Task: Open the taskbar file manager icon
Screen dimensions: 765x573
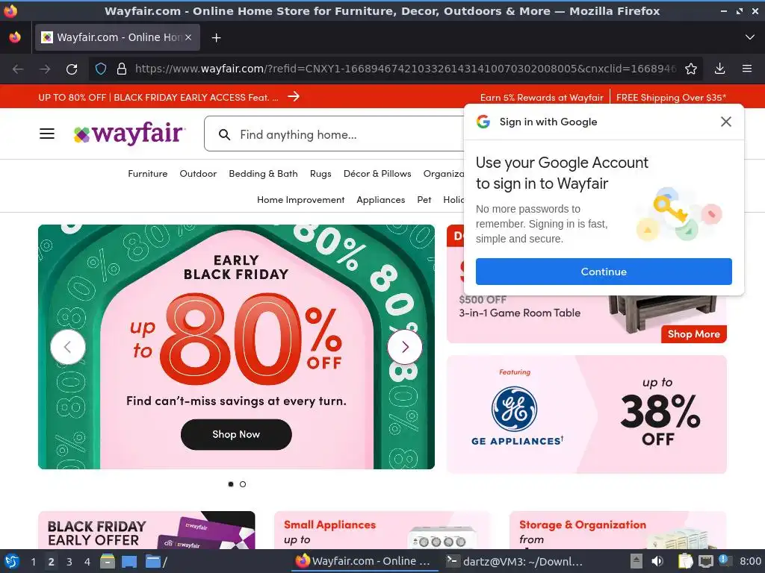Action: (x=108, y=561)
